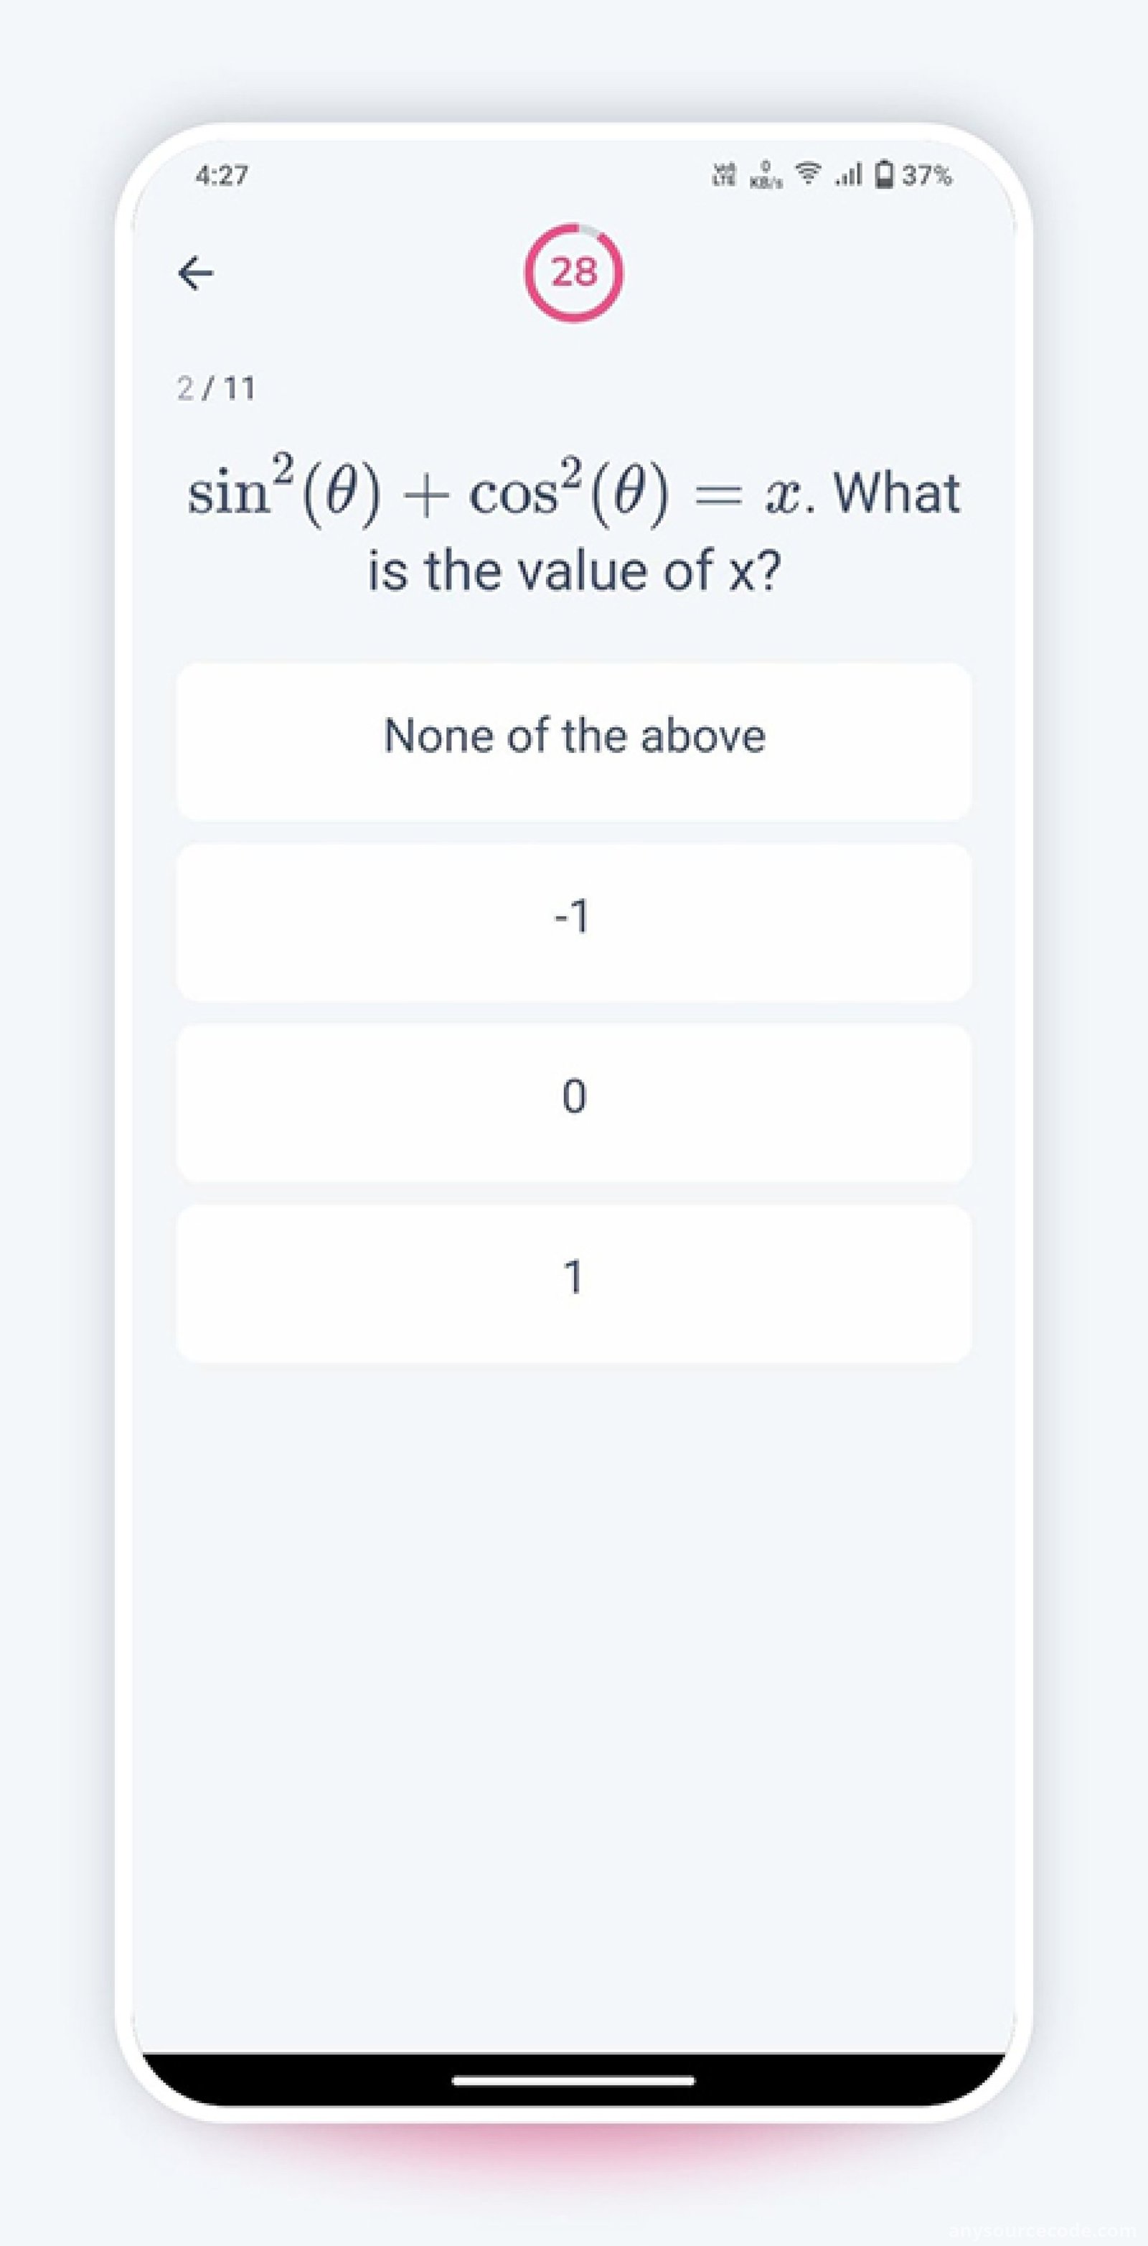
Task: Tap "is the value of x?" text line
Action: pos(573,570)
